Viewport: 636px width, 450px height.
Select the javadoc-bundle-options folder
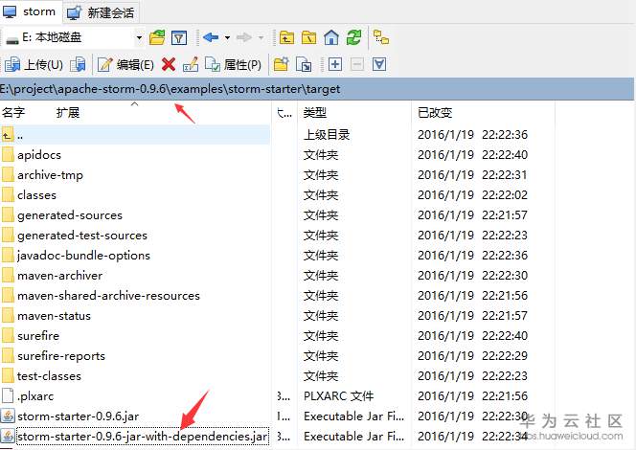[x=83, y=256]
